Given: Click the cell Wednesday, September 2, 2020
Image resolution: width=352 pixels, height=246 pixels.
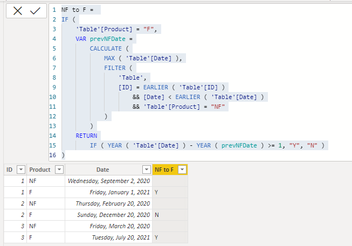Looking at the screenshot, I should [x=109, y=181].
